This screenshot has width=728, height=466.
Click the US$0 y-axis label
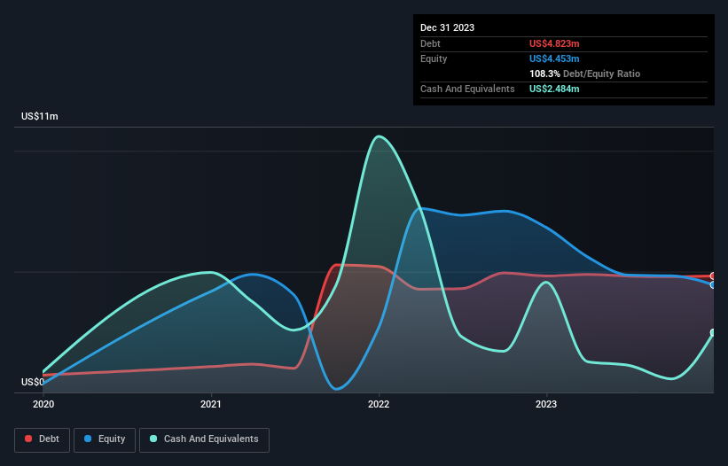tap(33, 382)
